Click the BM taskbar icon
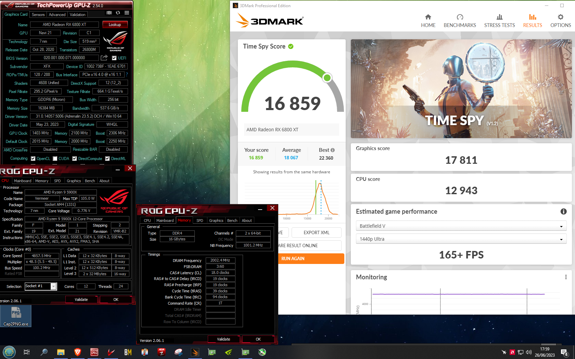 coord(128,352)
